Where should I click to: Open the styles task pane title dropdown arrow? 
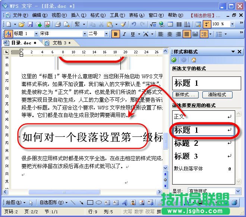click(233, 51)
